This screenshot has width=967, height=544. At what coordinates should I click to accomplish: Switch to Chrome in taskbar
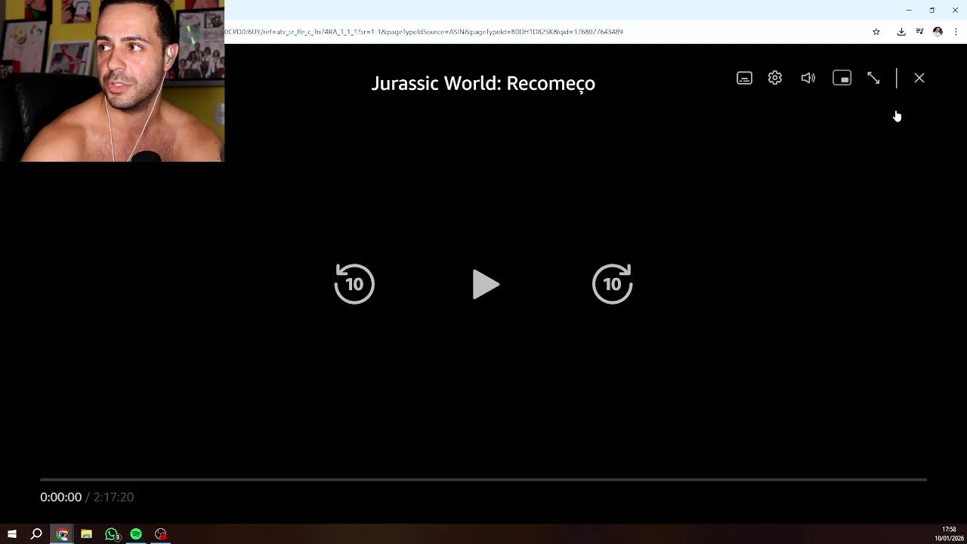point(62,534)
